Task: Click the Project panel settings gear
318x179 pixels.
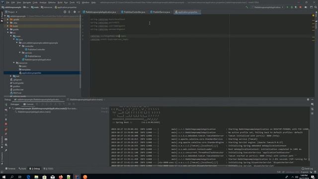Action: pyautogui.click(x=75, y=12)
